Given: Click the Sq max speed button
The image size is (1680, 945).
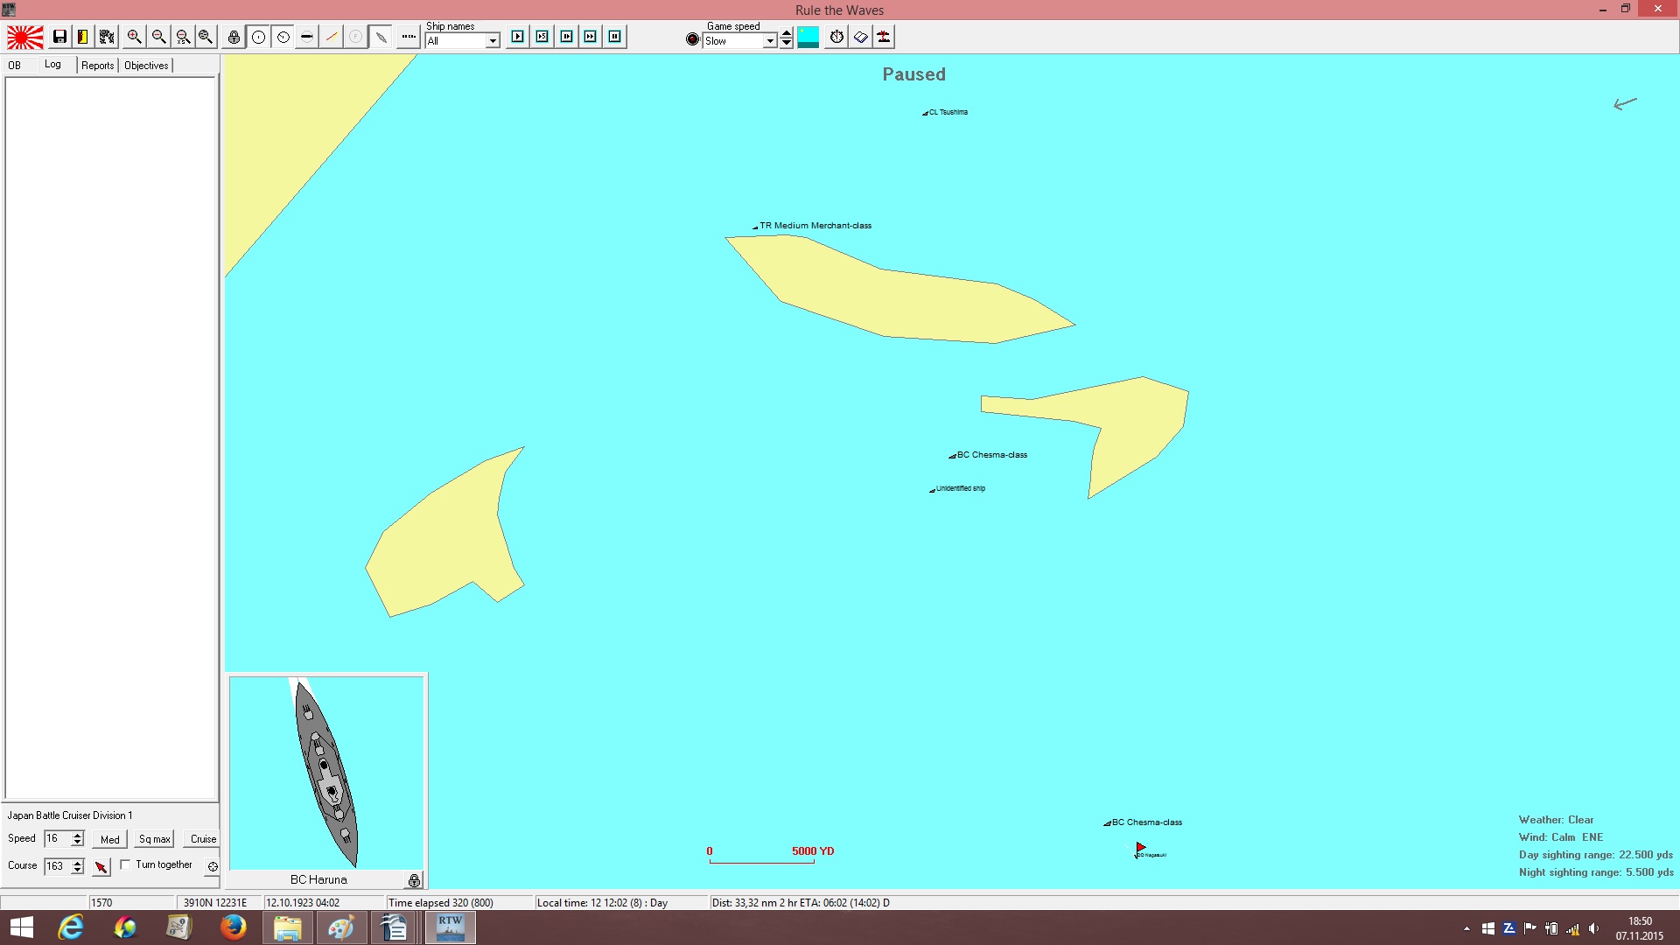Looking at the screenshot, I should (x=155, y=839).
